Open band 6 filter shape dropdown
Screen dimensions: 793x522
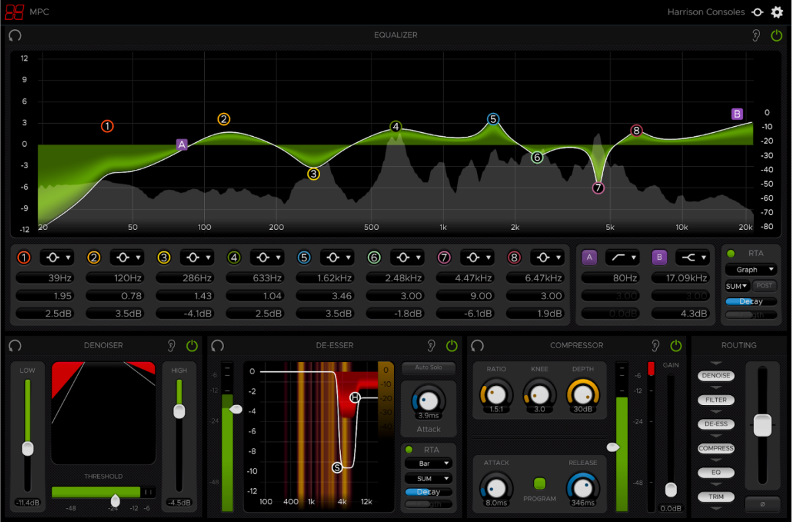407,257
